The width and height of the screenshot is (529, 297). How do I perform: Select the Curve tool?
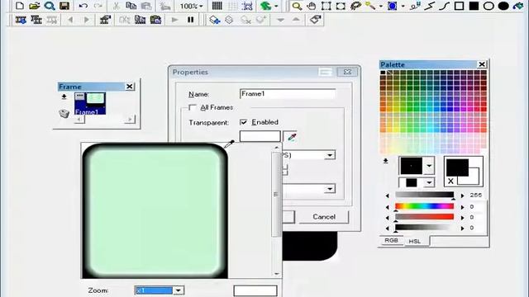444,6
